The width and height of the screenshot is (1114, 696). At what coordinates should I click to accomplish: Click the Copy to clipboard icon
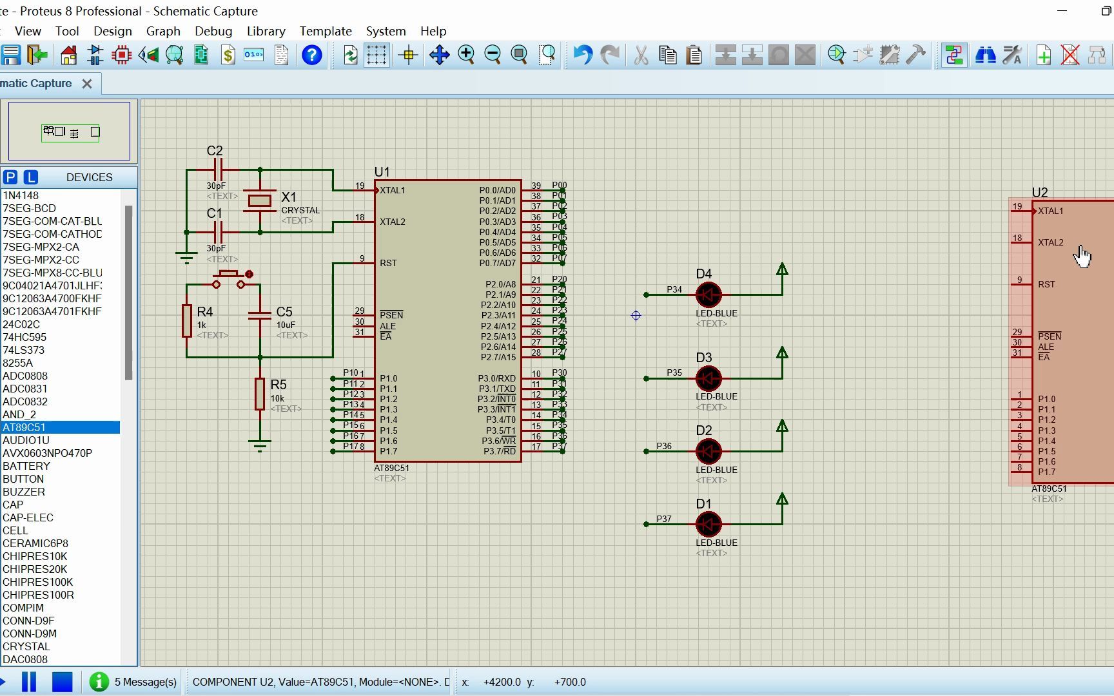pos(668,55)
